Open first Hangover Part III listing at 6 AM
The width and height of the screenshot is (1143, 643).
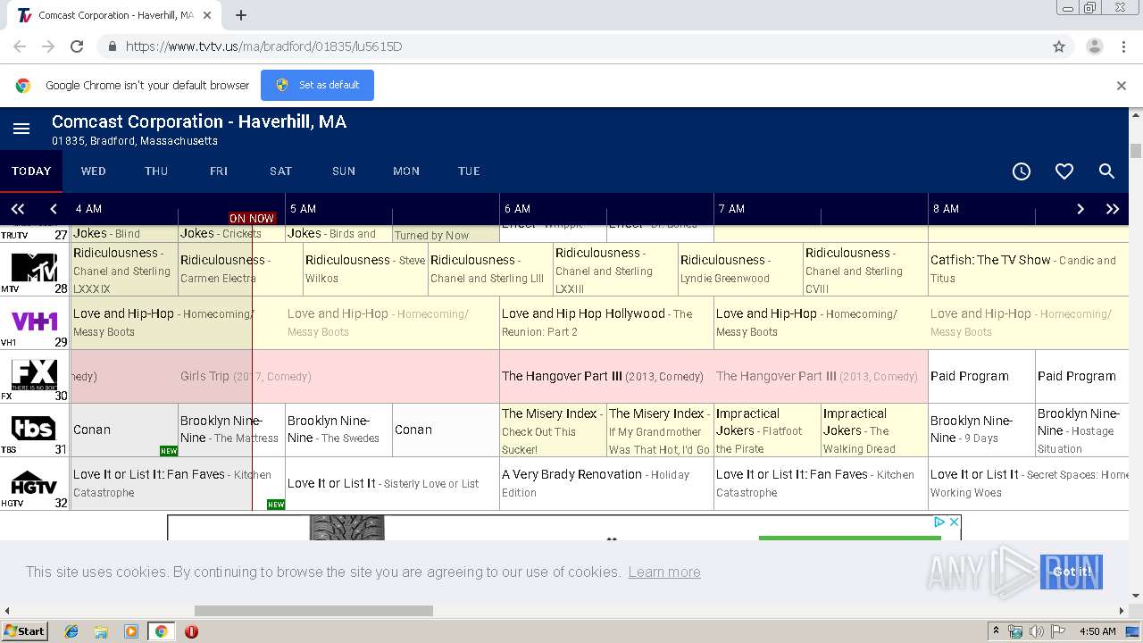click(606, 376)
